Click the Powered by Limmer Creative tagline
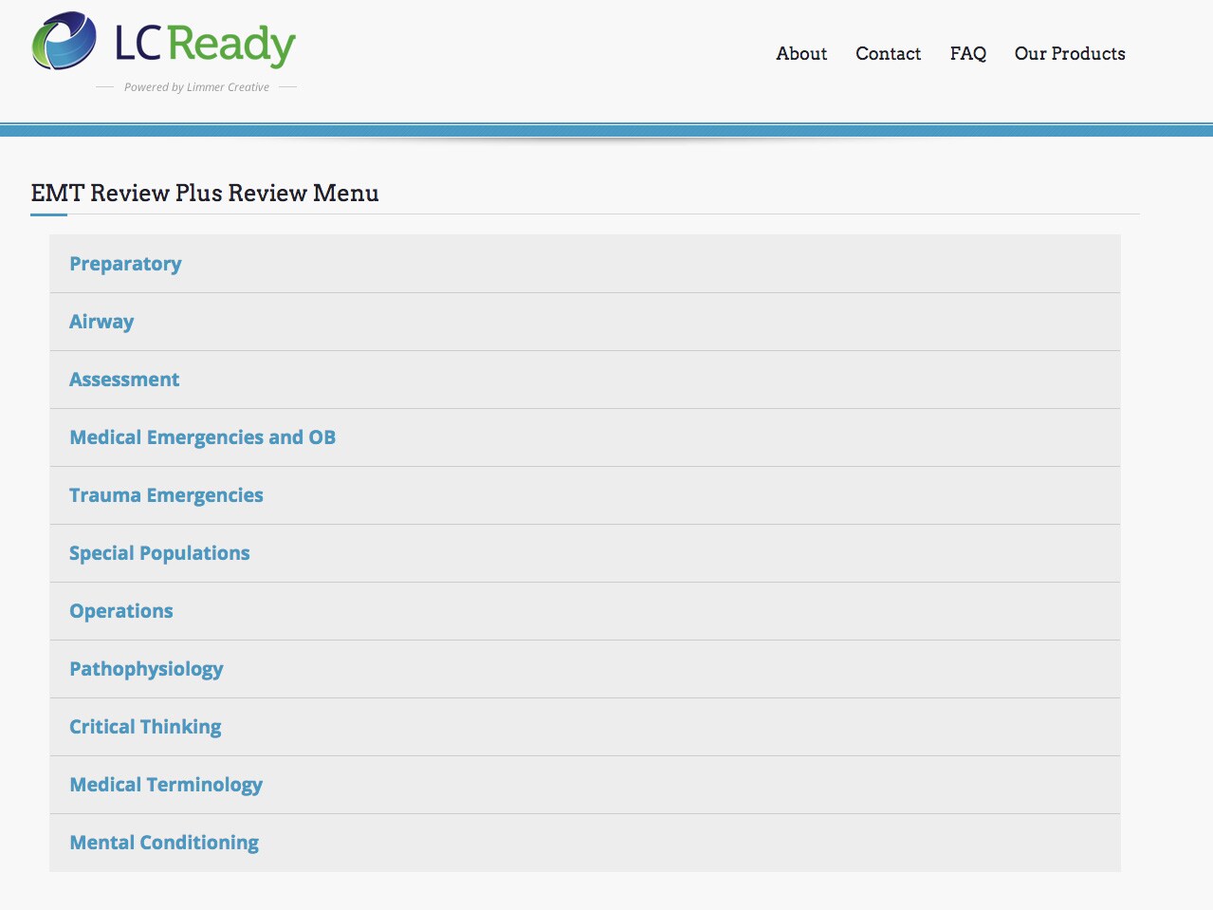This screenshot has width=1213, height=910. pos(196,87)
